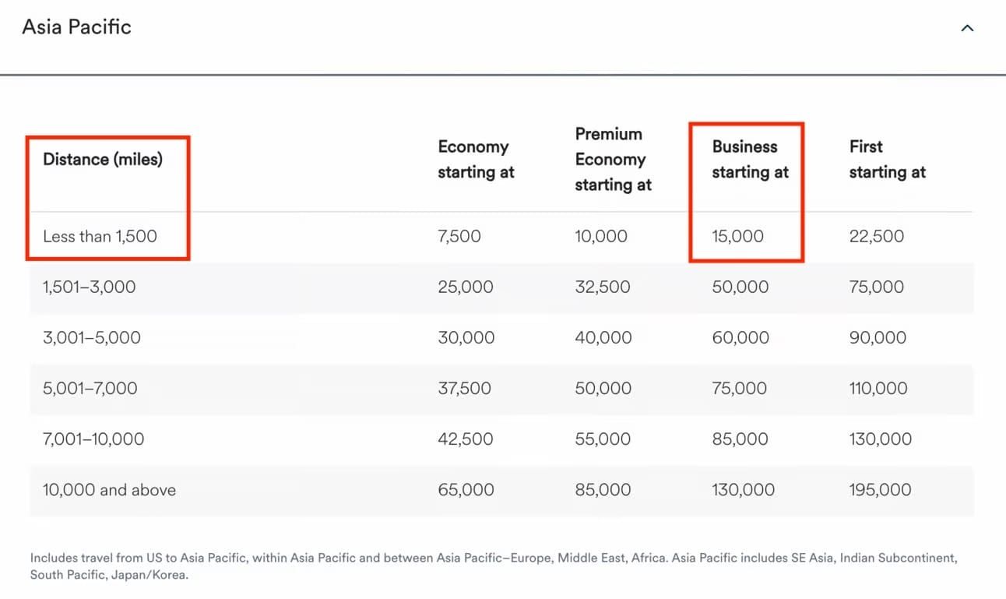Image resolution: width=1006 pixels, height=599 pixels.
Task: Select the Less than 1,500 row label
Action: pyautogui.click(x=100, y=236)
